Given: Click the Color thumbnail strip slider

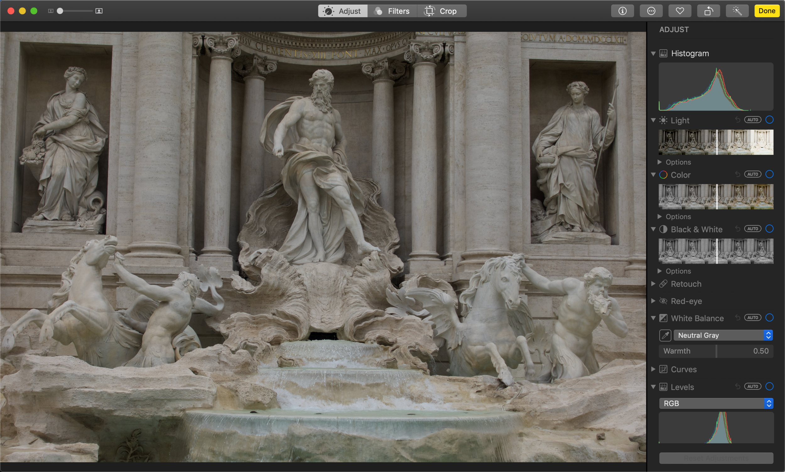Looking at the screenshot, I should [716, 196].
